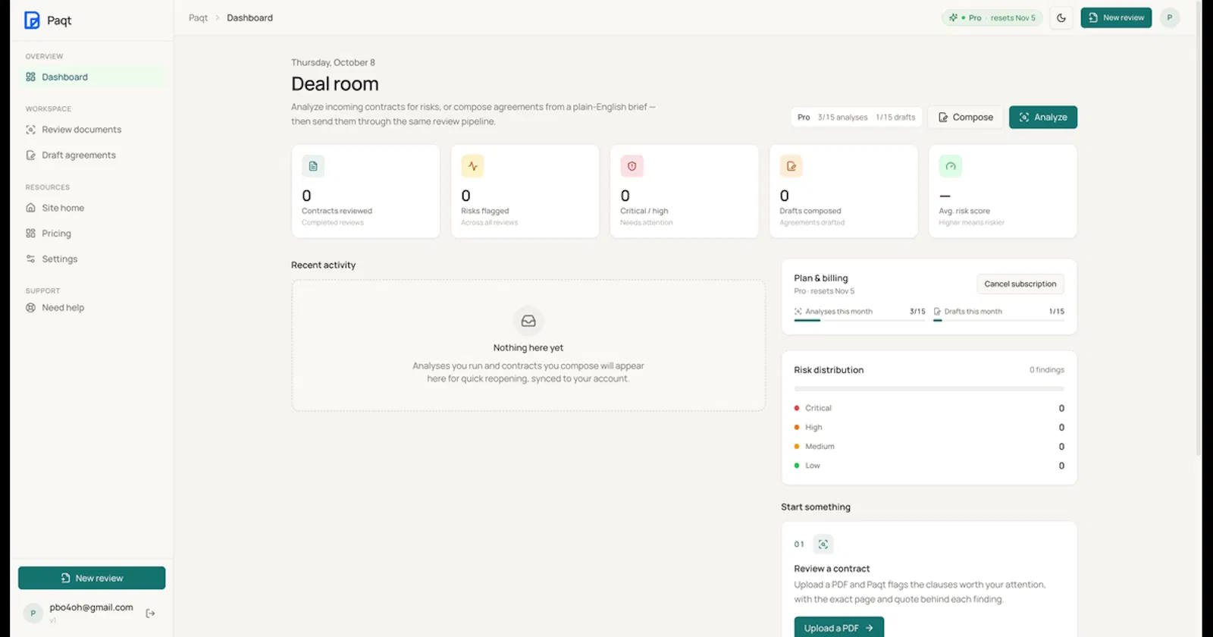
Task: Click the Risk distribution bar
Action: pos(929,389)
